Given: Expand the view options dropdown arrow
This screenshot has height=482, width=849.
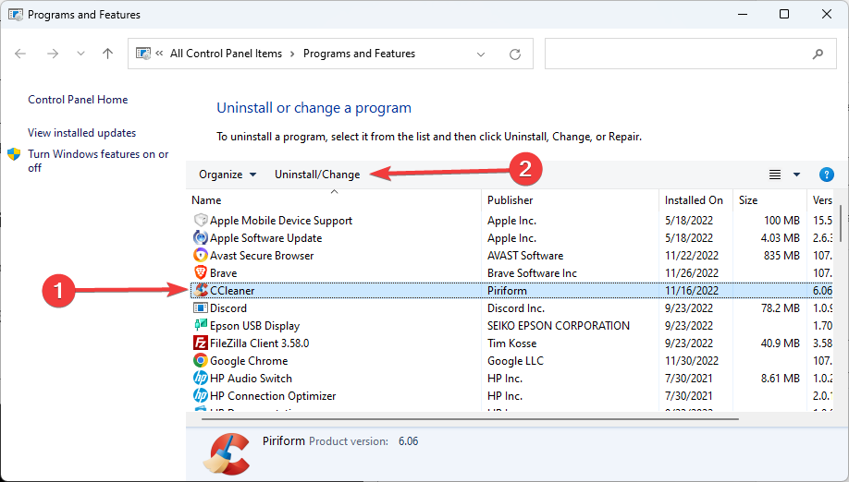Looking at the screenshot, I should pyautogui.click(x=796, y=175).
